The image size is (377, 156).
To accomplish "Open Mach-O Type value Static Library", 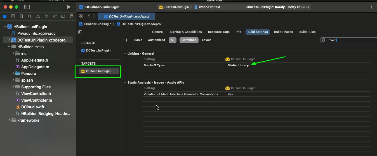I will pyautogui.click(x=238, y=65).
